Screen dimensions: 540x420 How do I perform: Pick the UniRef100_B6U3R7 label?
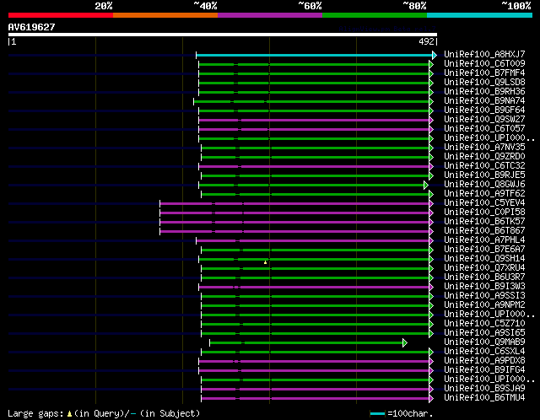pos(484,277)
